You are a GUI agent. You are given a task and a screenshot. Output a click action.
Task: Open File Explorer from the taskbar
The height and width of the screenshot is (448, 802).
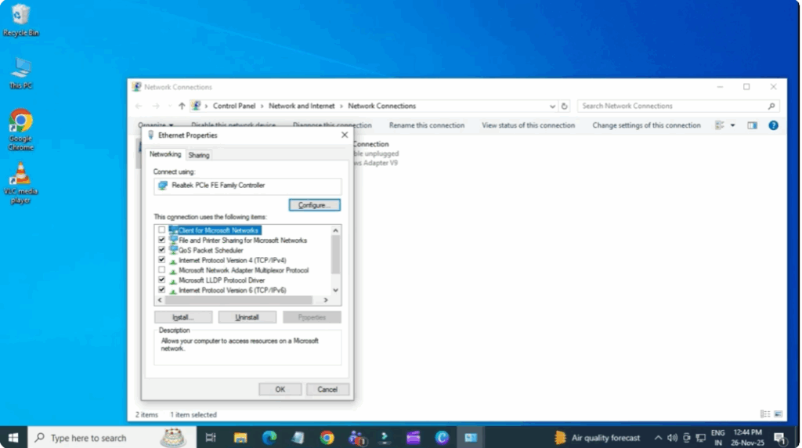[240, 438]
